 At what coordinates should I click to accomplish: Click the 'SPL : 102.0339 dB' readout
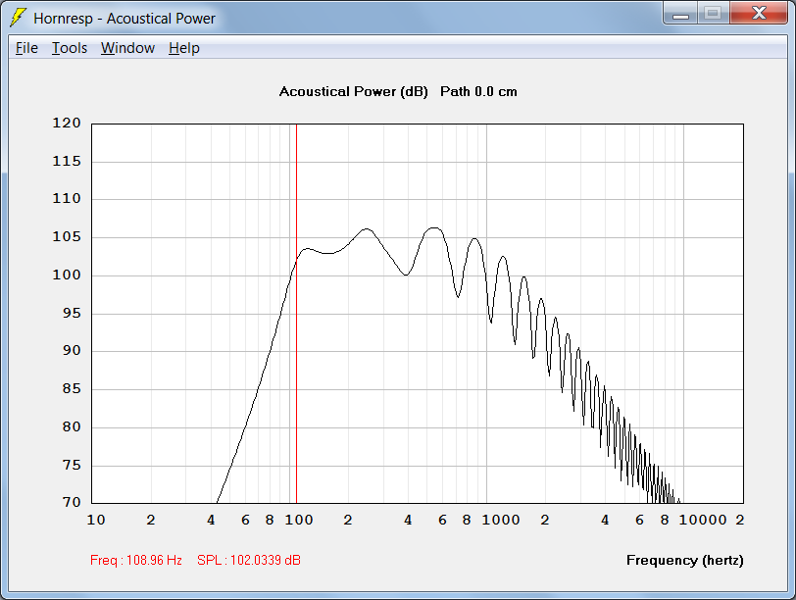coord(249,560)
